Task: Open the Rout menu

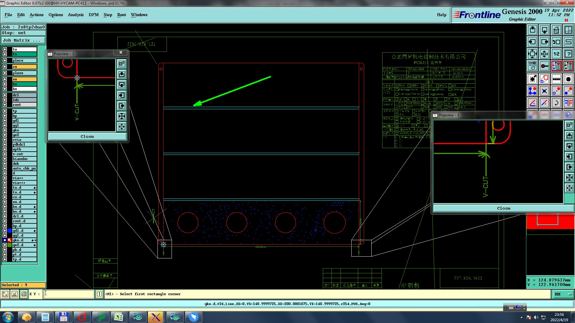Action: pos(121,15)
